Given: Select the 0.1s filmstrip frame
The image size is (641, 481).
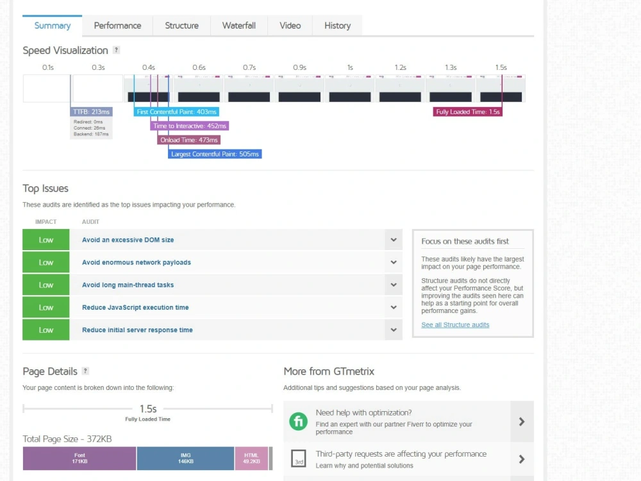Looking at the screenshot, I should point(47,89).
